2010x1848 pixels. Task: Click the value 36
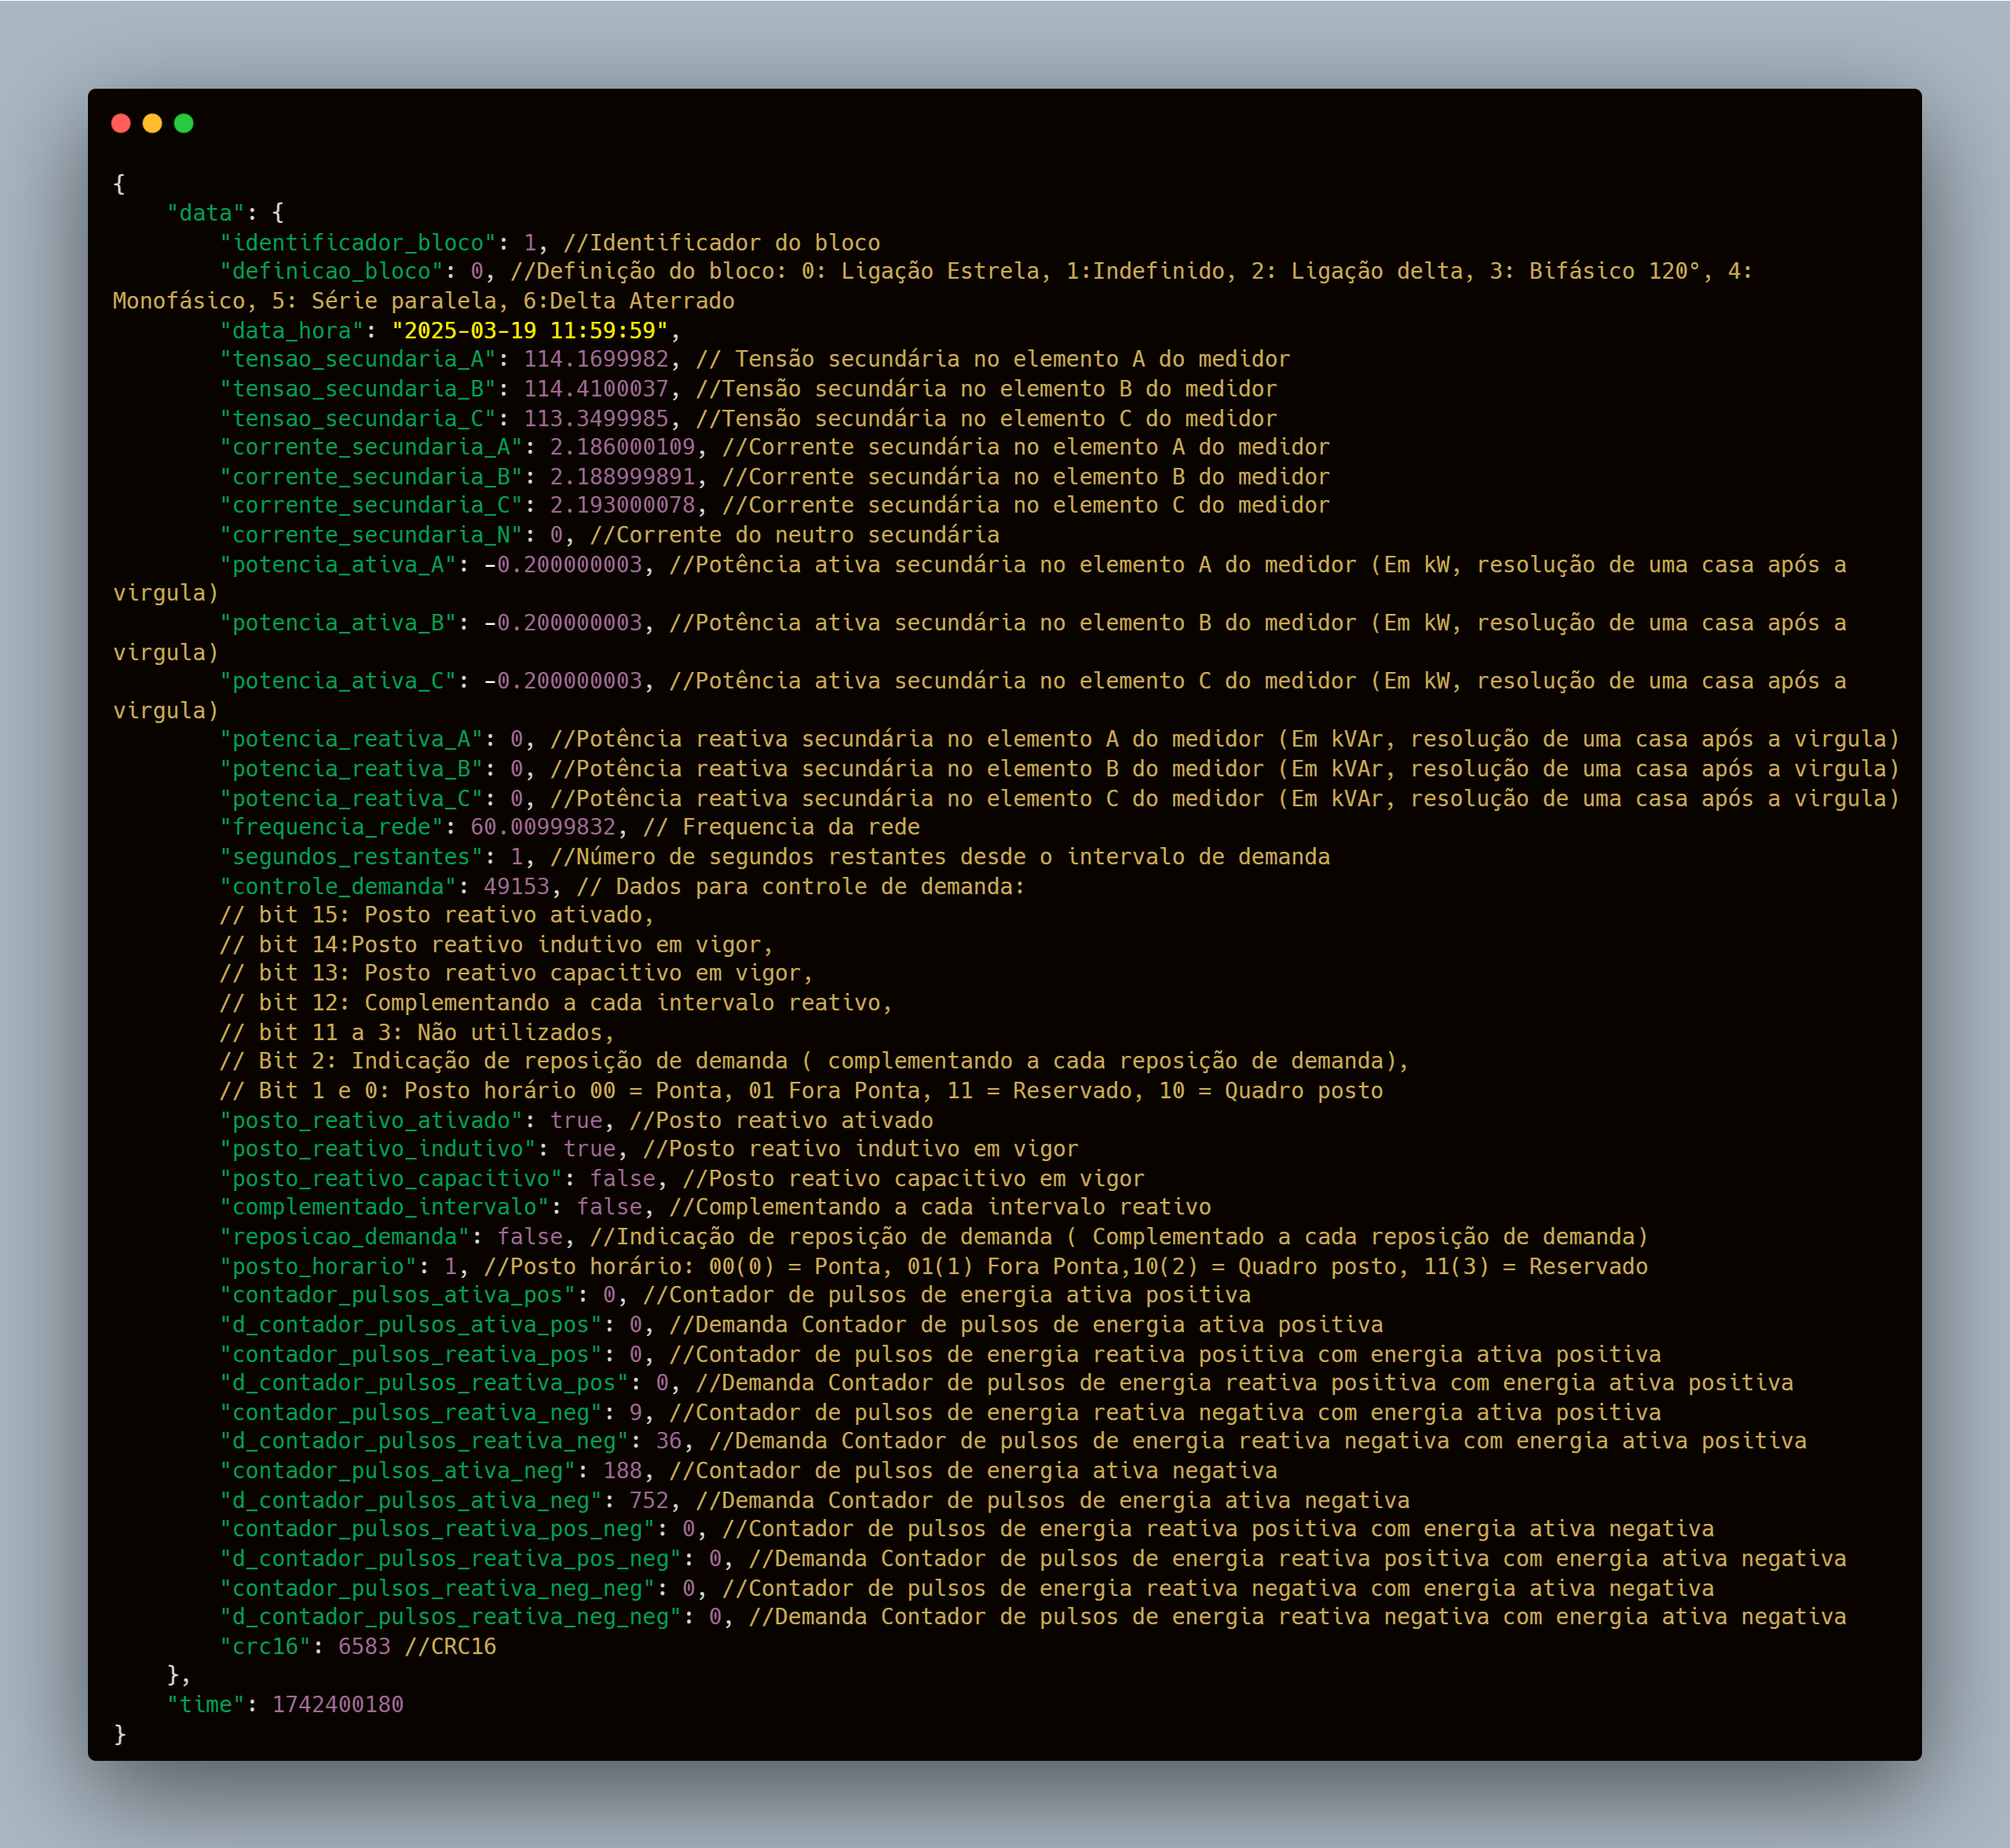pyautogui.click(x=669, y=1441)
